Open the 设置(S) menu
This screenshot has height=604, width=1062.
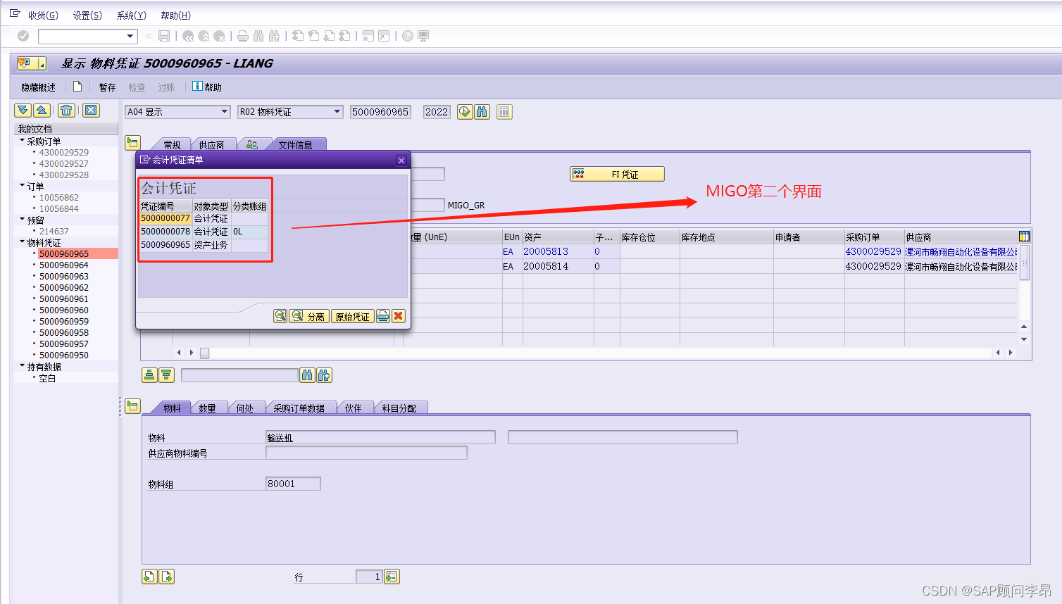tap(87, 15)
